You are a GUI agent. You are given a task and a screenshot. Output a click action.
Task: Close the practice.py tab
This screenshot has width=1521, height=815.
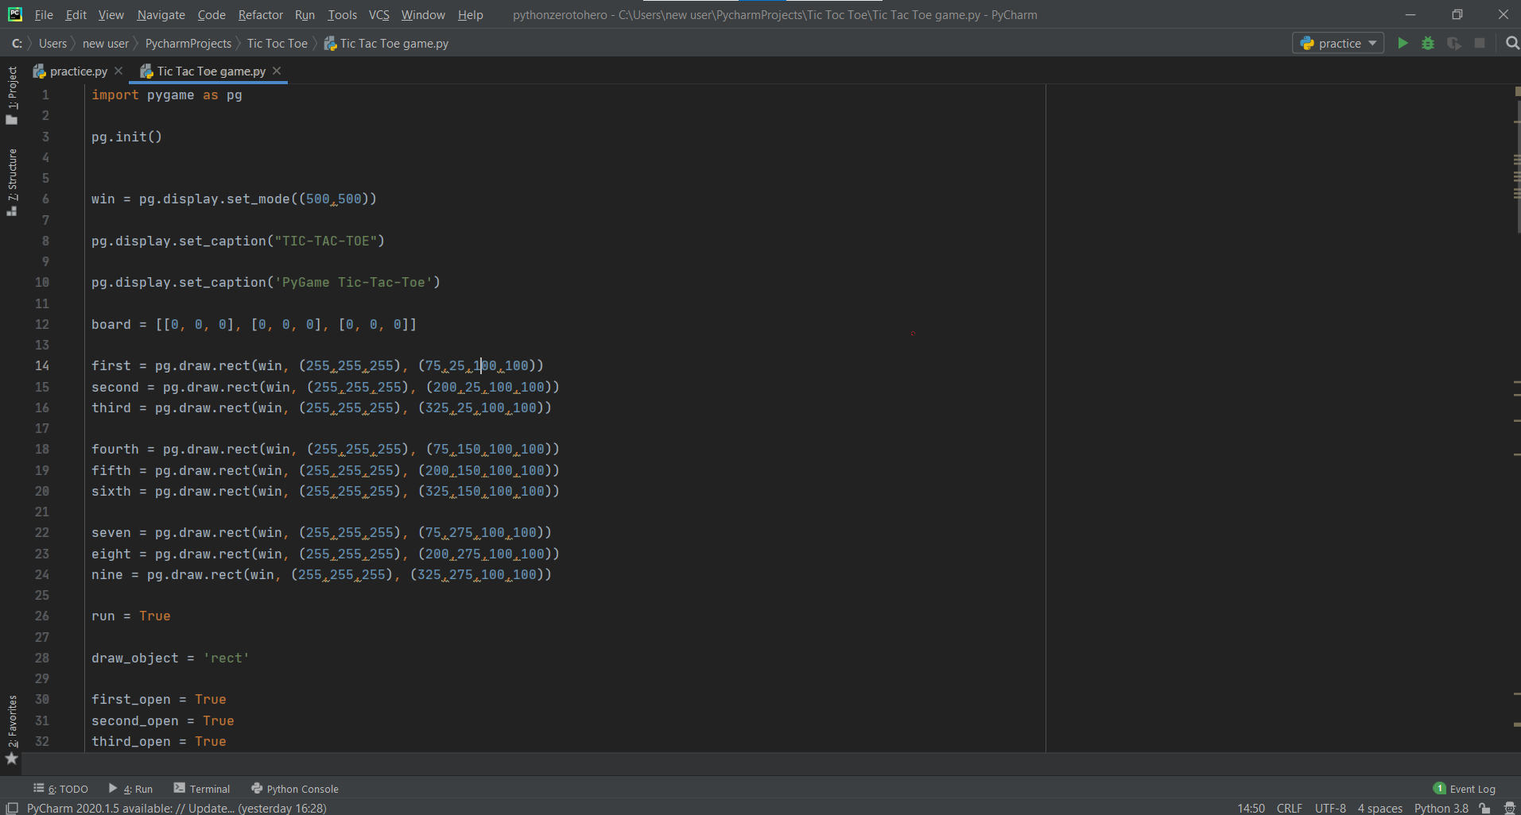click(118, 71)
